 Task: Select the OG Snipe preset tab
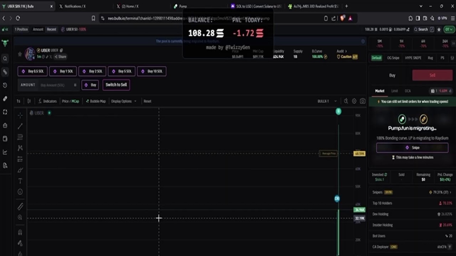(393, 58)
